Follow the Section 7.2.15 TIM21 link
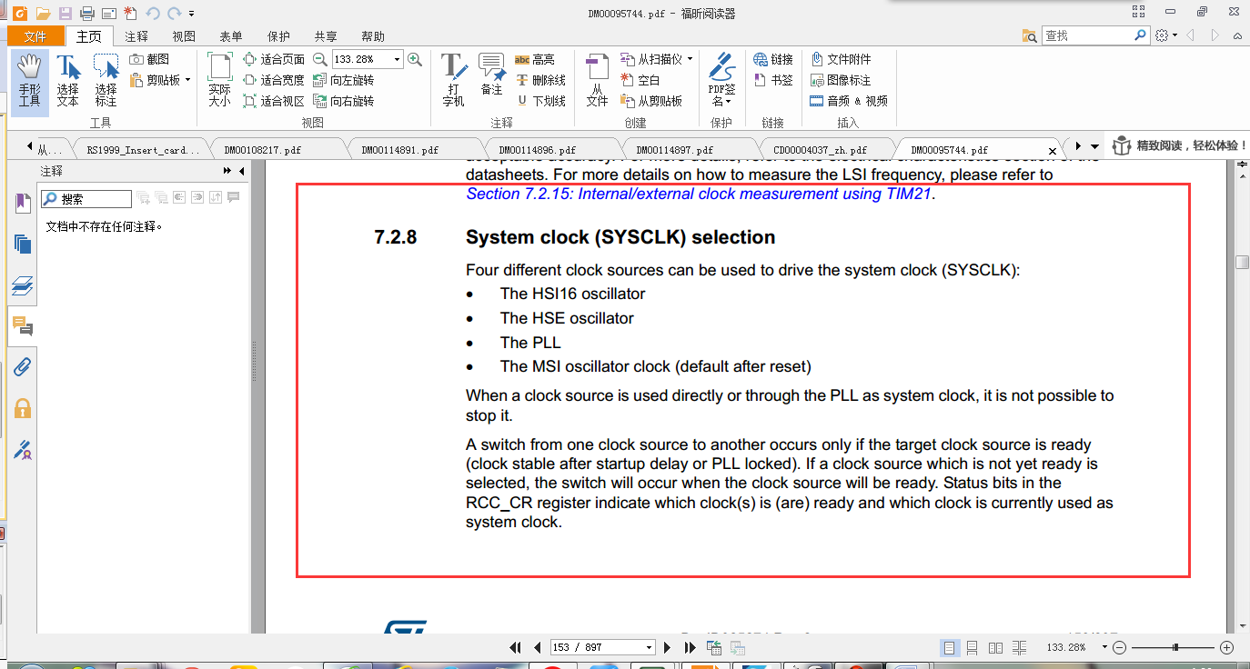This screenshot has width=1250, height=669. click(x=701, y=194)
